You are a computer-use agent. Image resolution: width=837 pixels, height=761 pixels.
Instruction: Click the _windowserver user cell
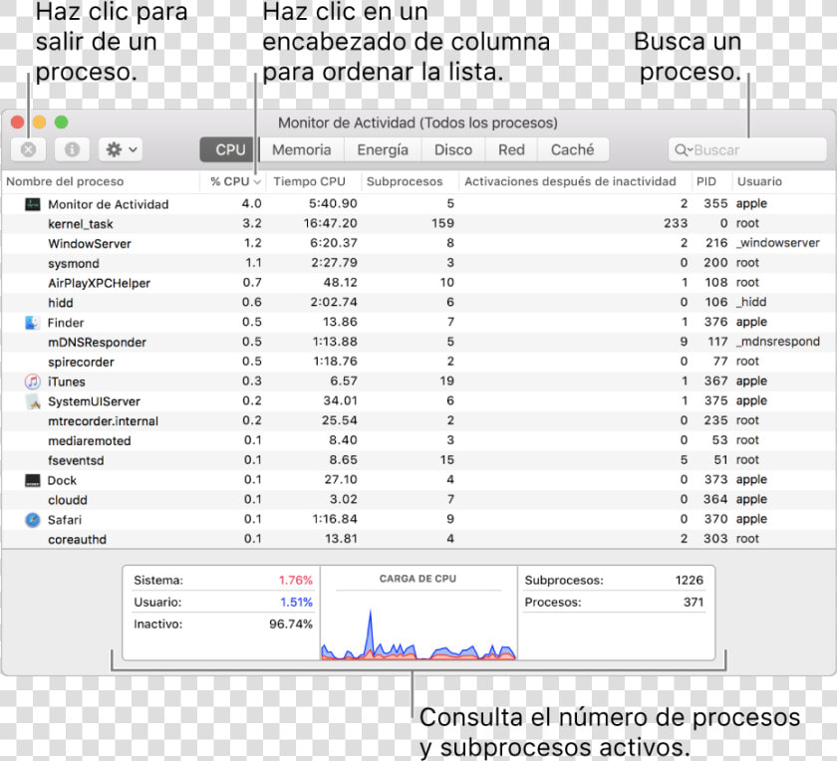(778, 243)
